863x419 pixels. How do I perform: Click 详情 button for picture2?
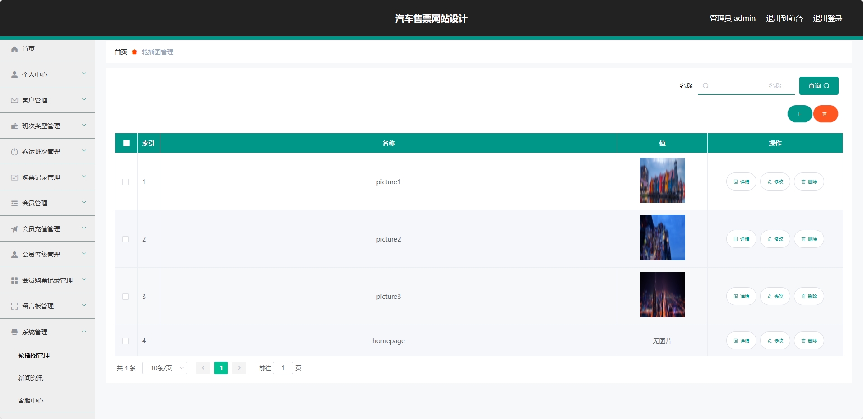tap(741, 239)
